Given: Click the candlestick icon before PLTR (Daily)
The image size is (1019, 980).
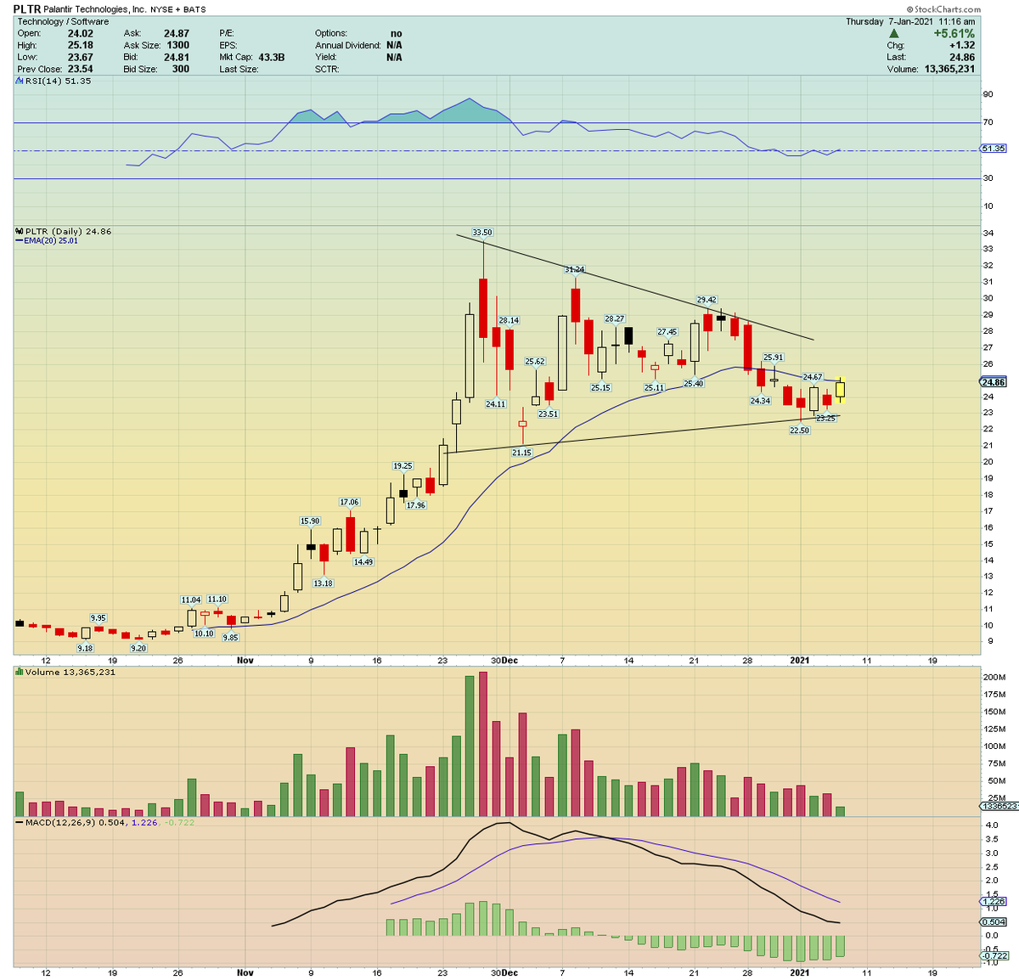Looking at the screenshot, I should 20,231.
